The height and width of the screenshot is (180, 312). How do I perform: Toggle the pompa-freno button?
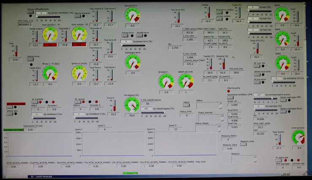point(30,59)
